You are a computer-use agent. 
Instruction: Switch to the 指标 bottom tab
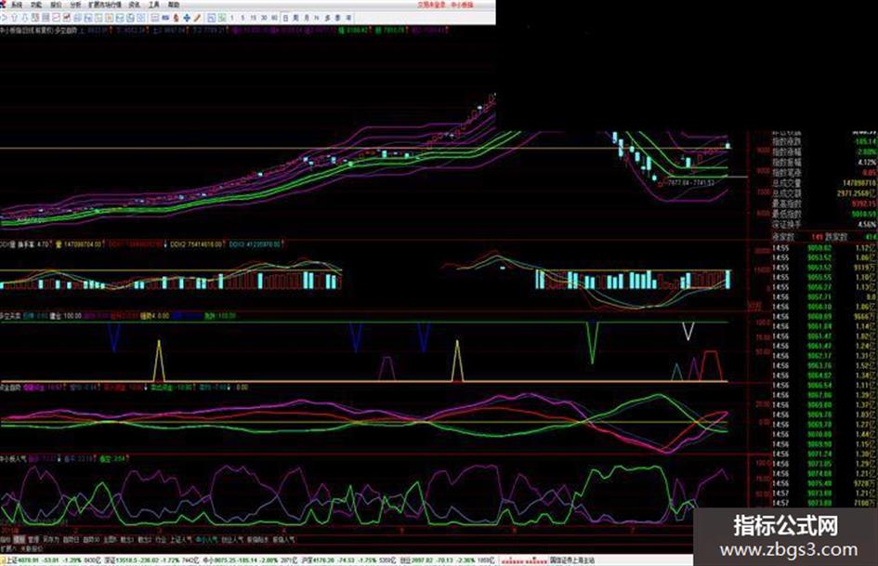[x=5, y=540]
